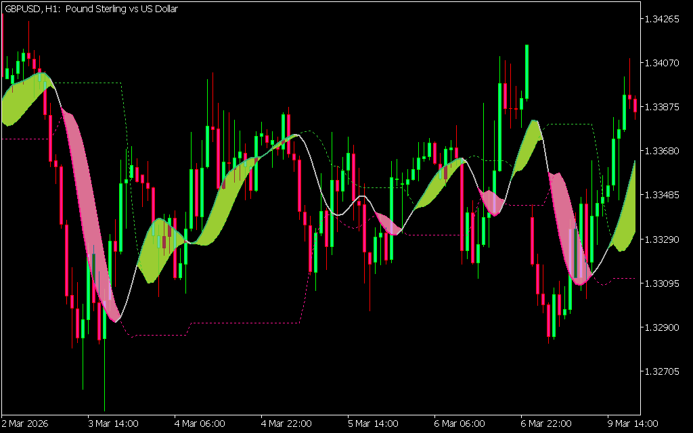Select the 1.32705 price level label
The height and width of the screenshot is (433, 693).
click(x=663, y=371)
